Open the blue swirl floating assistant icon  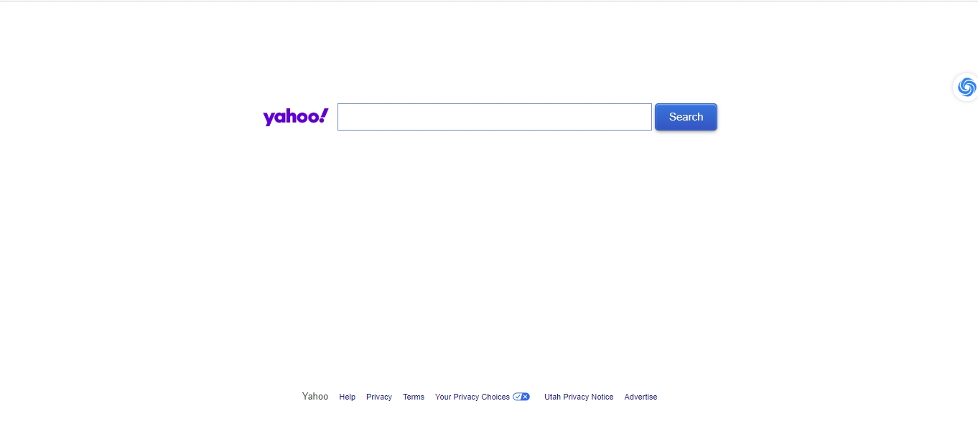967,88
